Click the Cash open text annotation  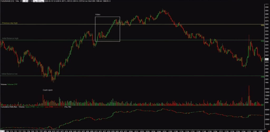pos(48,90)
